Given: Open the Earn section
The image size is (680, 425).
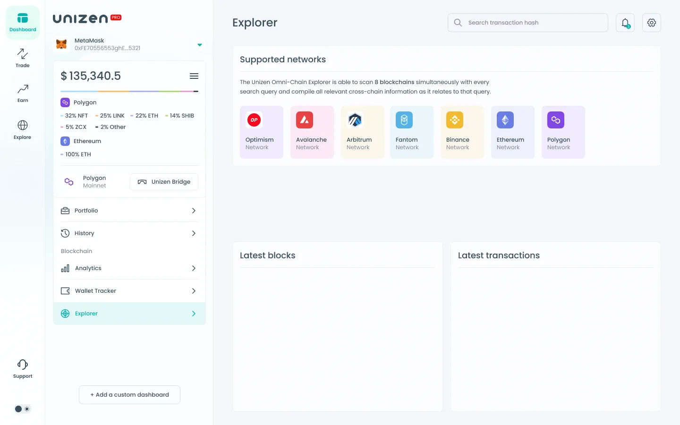Looking at the screenshot, I should [23, 93].
